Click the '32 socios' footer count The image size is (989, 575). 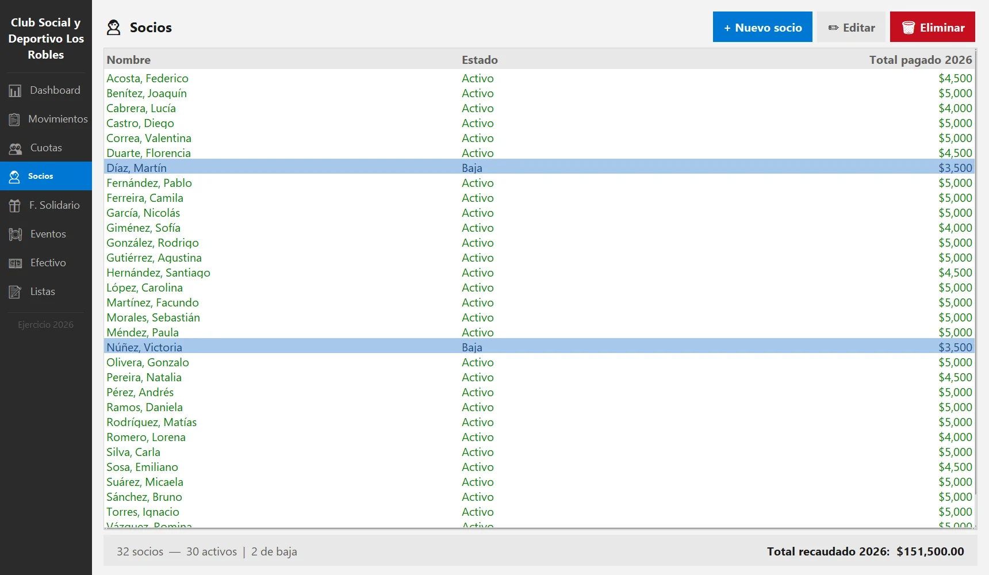pos(140,551)
